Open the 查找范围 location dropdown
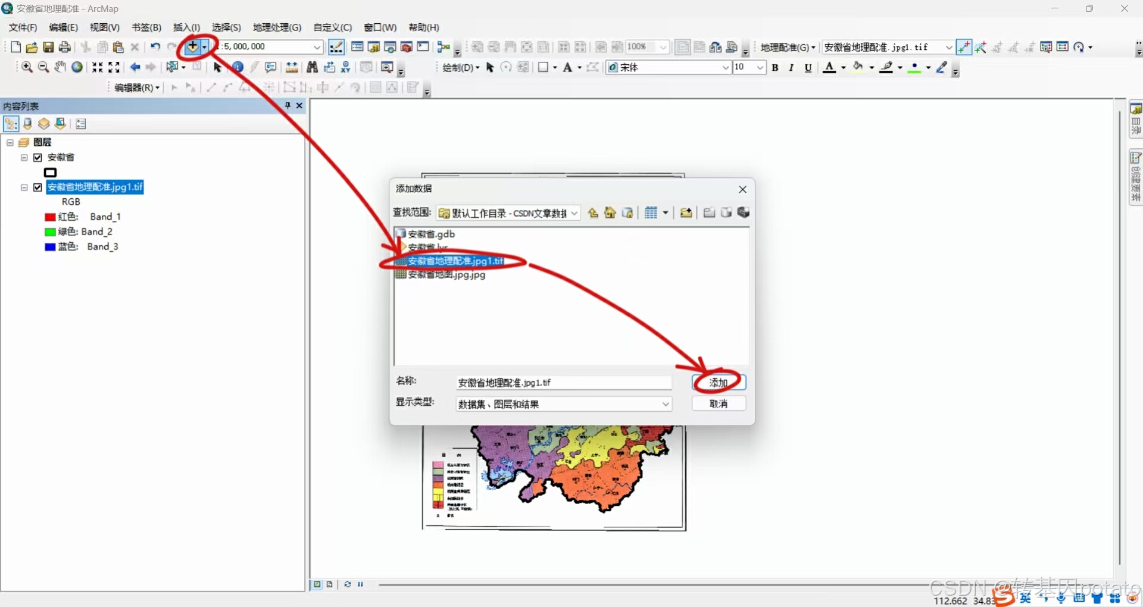This screenshot has height=607, width=1143. coord(574,213)
